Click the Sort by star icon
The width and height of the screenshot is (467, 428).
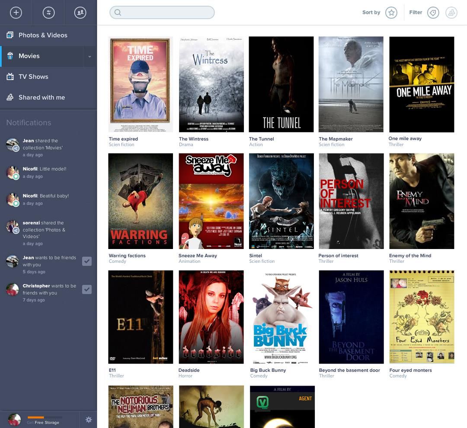coord(391,13)
